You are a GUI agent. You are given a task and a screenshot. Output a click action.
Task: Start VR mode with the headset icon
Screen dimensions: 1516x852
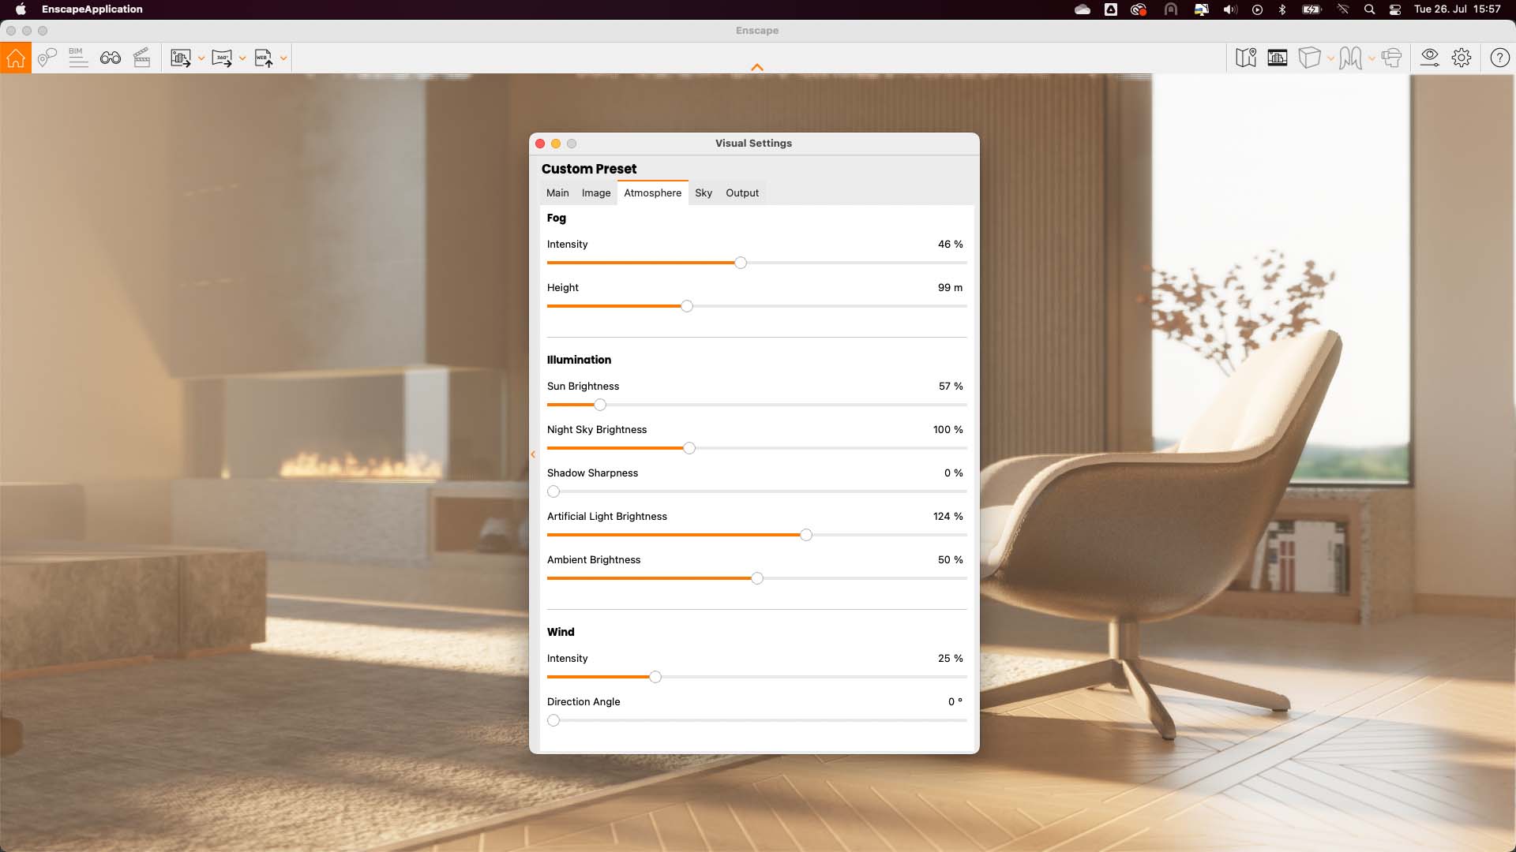(x=1391, y=58)
